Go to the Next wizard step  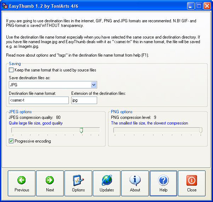tap(50, 183)
